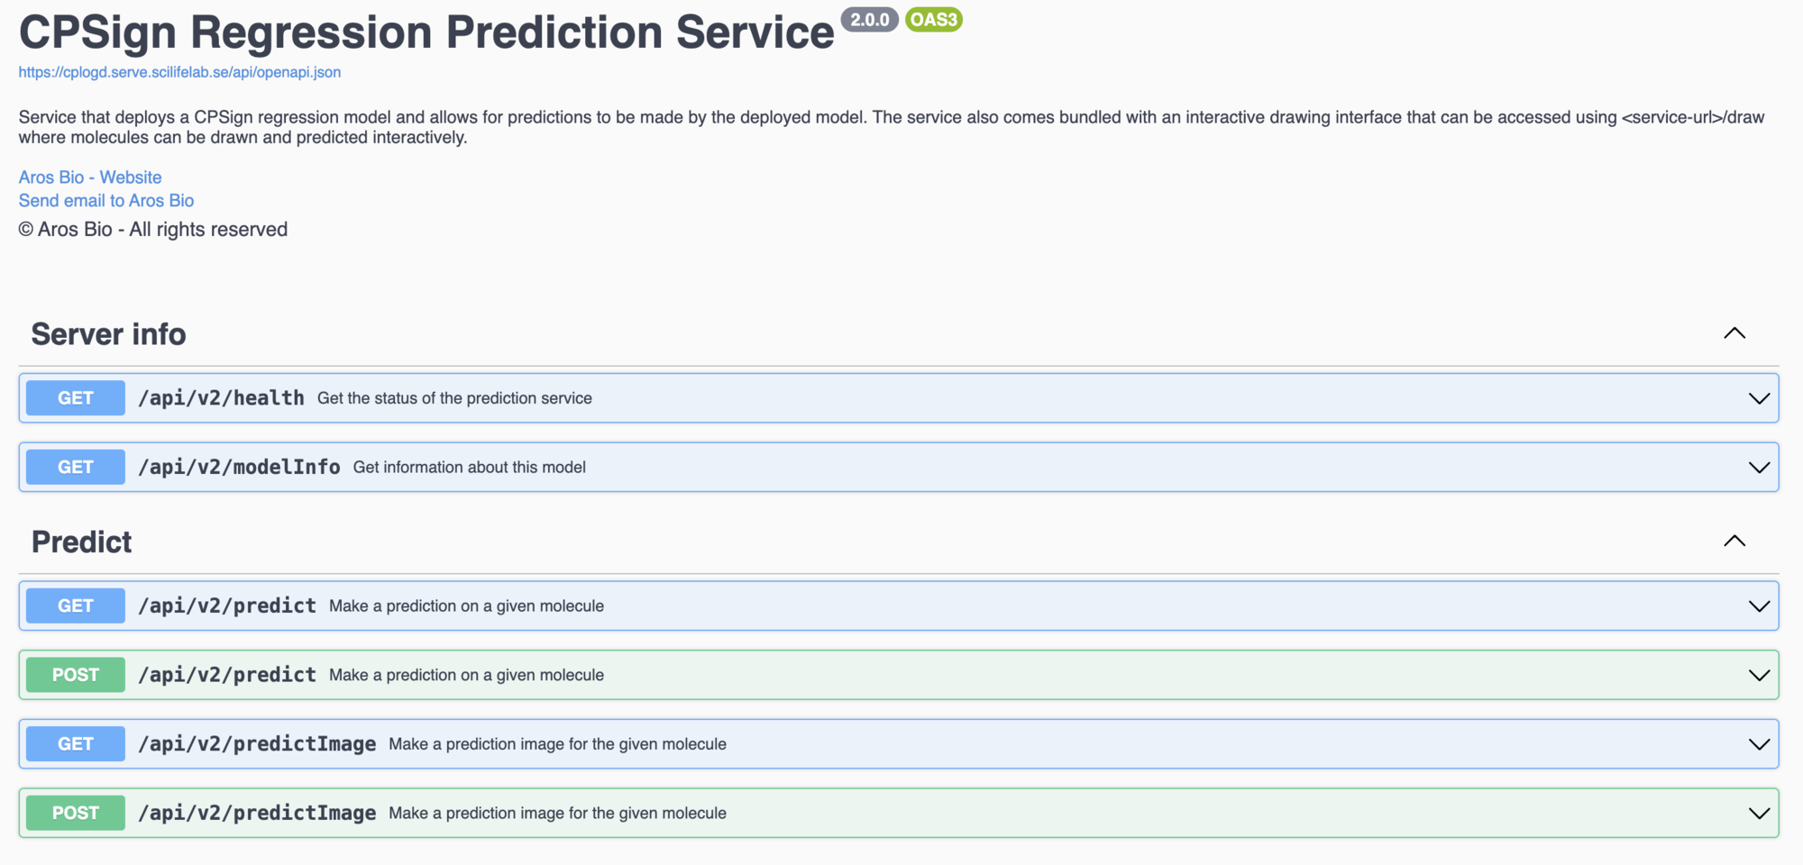
Task: Expand the GET predictImage endpoint arrow
Action: (x=1758, y=744)
